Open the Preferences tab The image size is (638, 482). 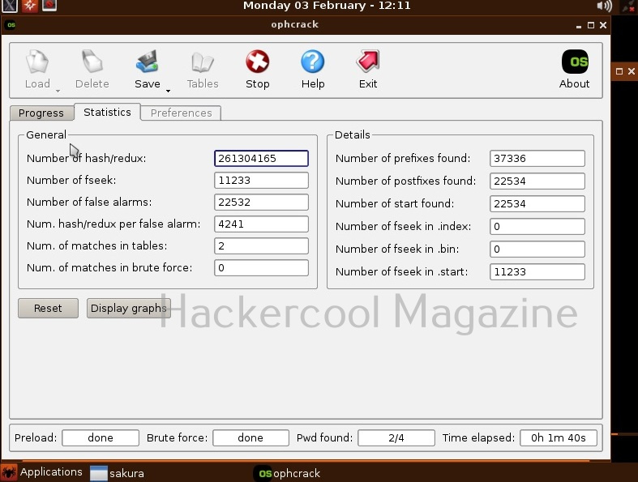pos(181,113)
